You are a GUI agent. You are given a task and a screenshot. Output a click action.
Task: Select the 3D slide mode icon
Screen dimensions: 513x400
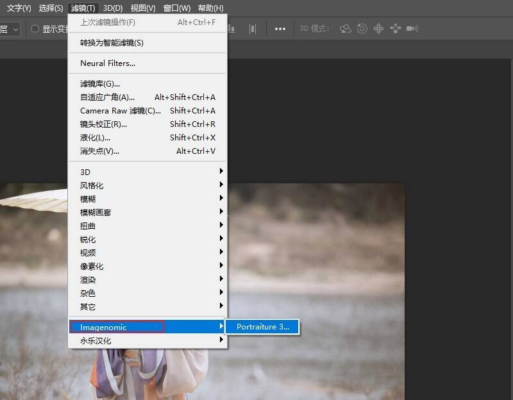[395, 29]
